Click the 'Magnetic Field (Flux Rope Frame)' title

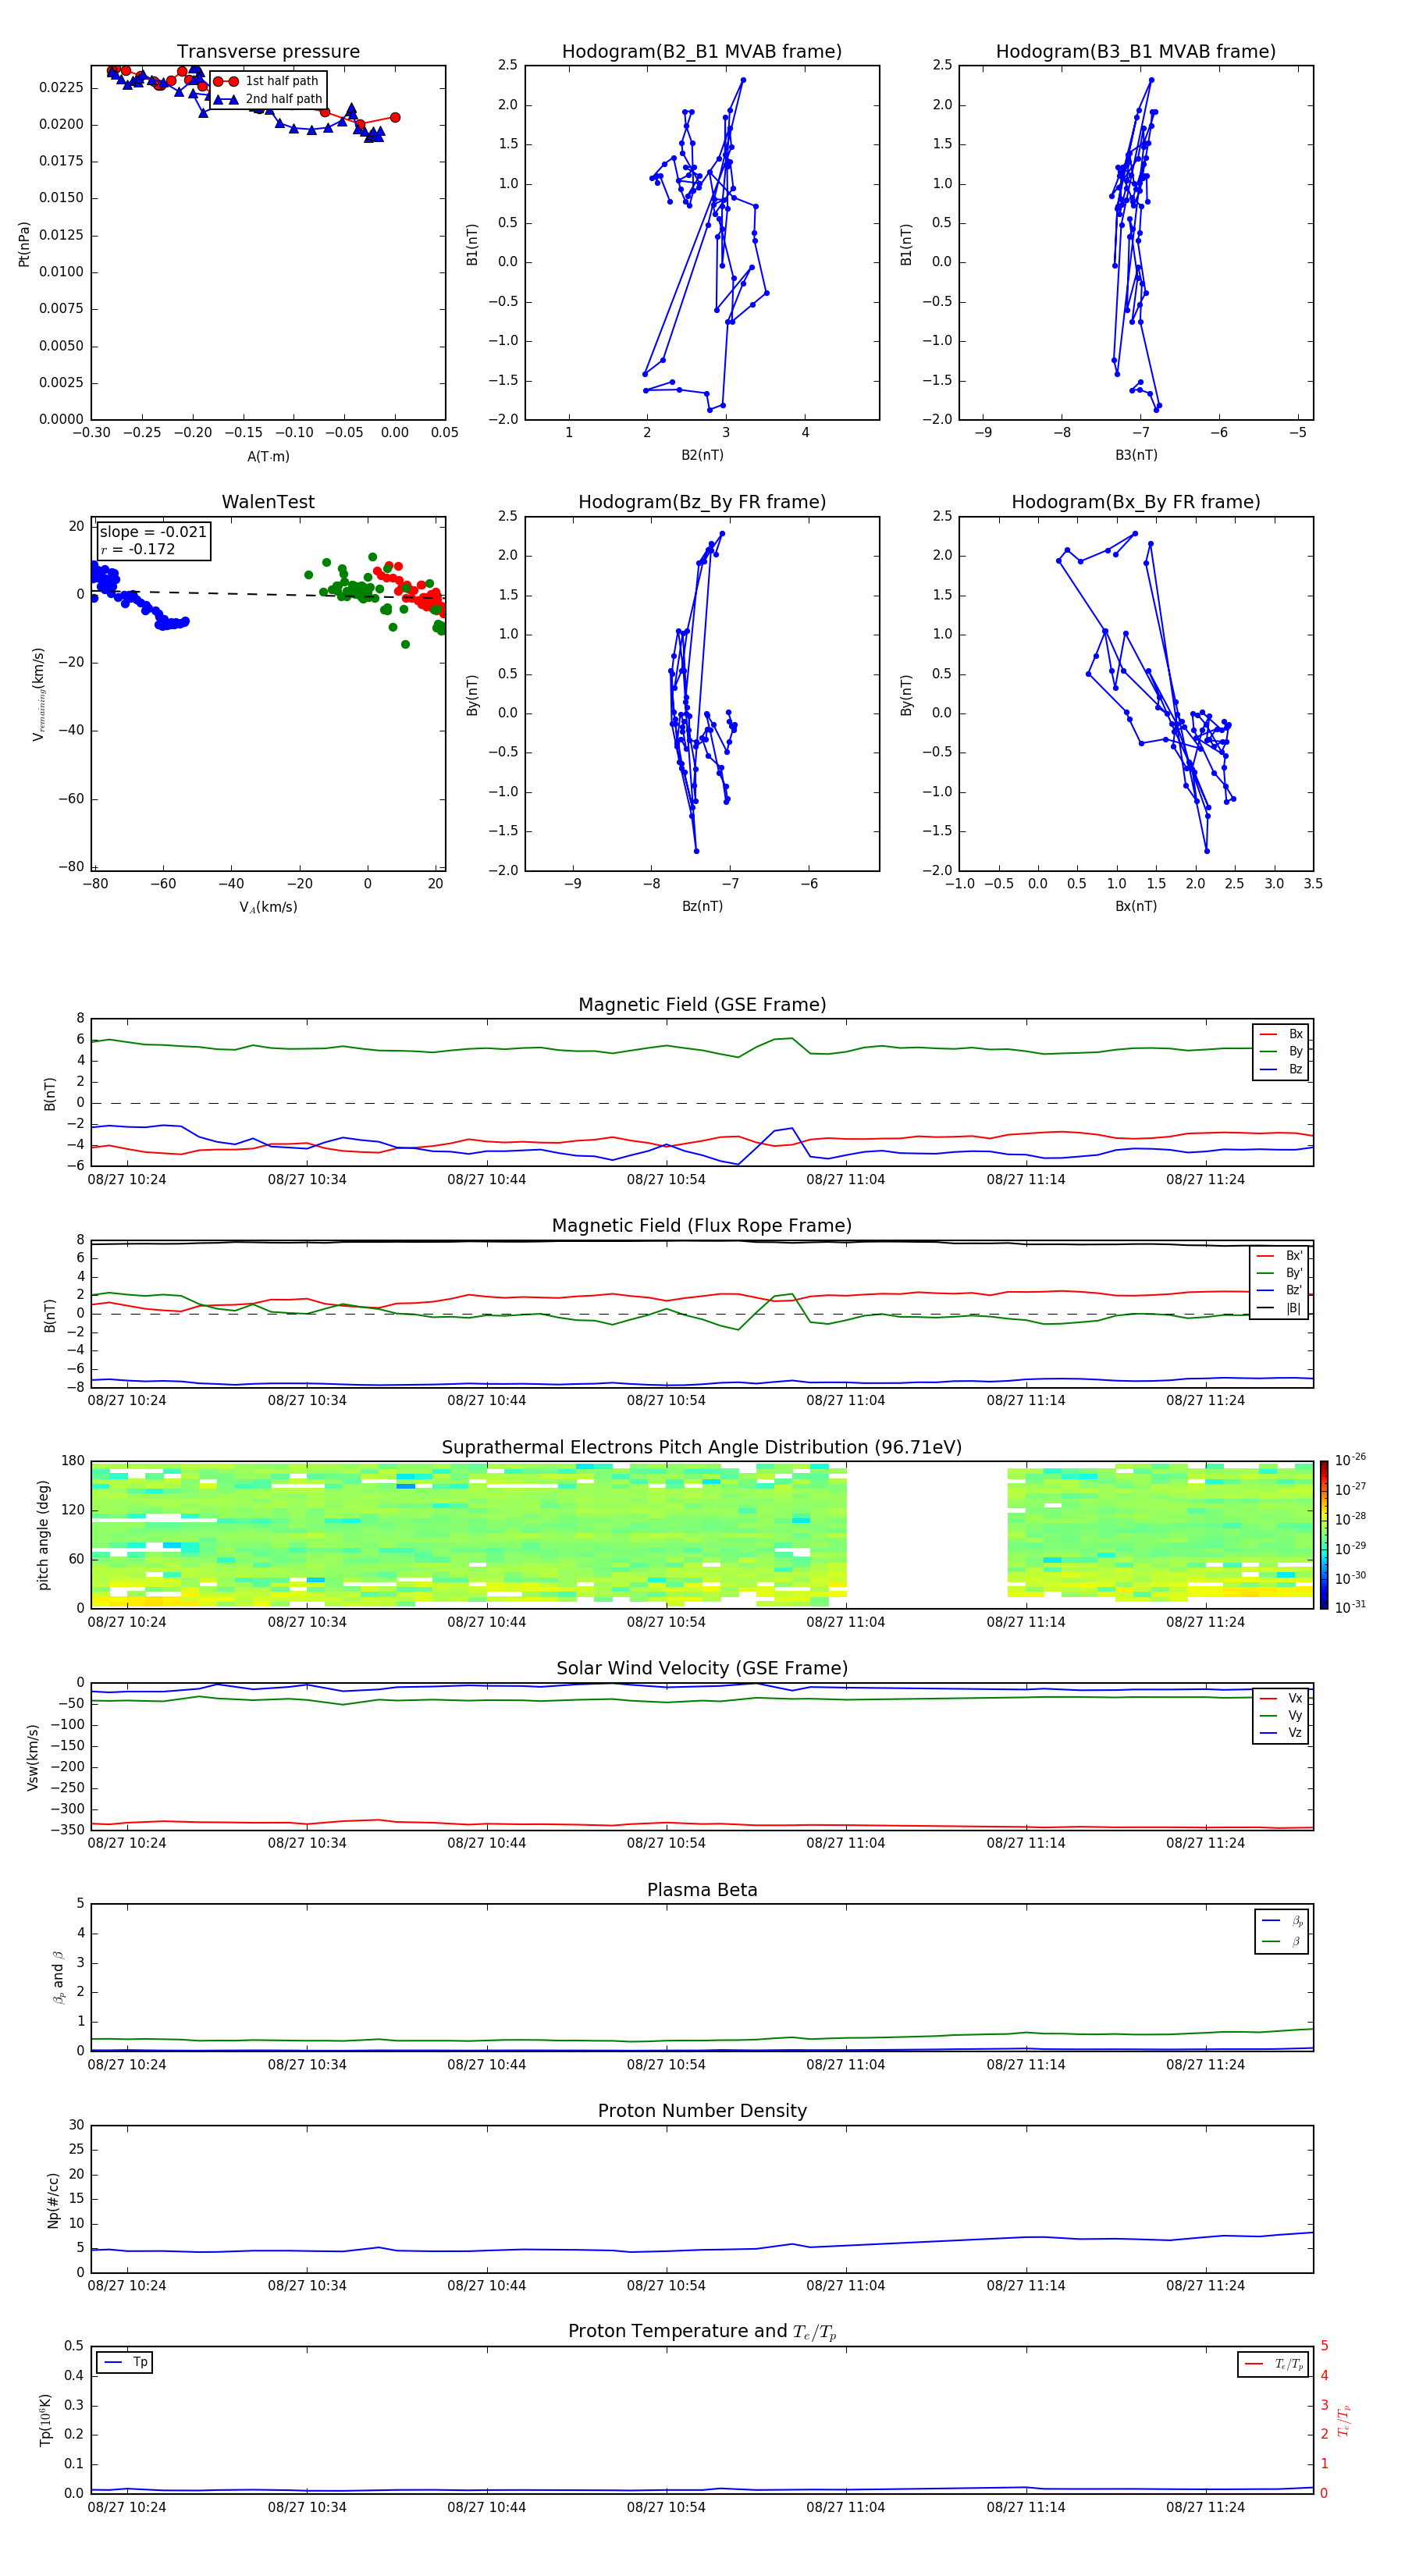click(x=702, y=1226)
